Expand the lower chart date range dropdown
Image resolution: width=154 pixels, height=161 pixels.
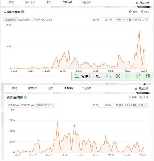[131, 105]
